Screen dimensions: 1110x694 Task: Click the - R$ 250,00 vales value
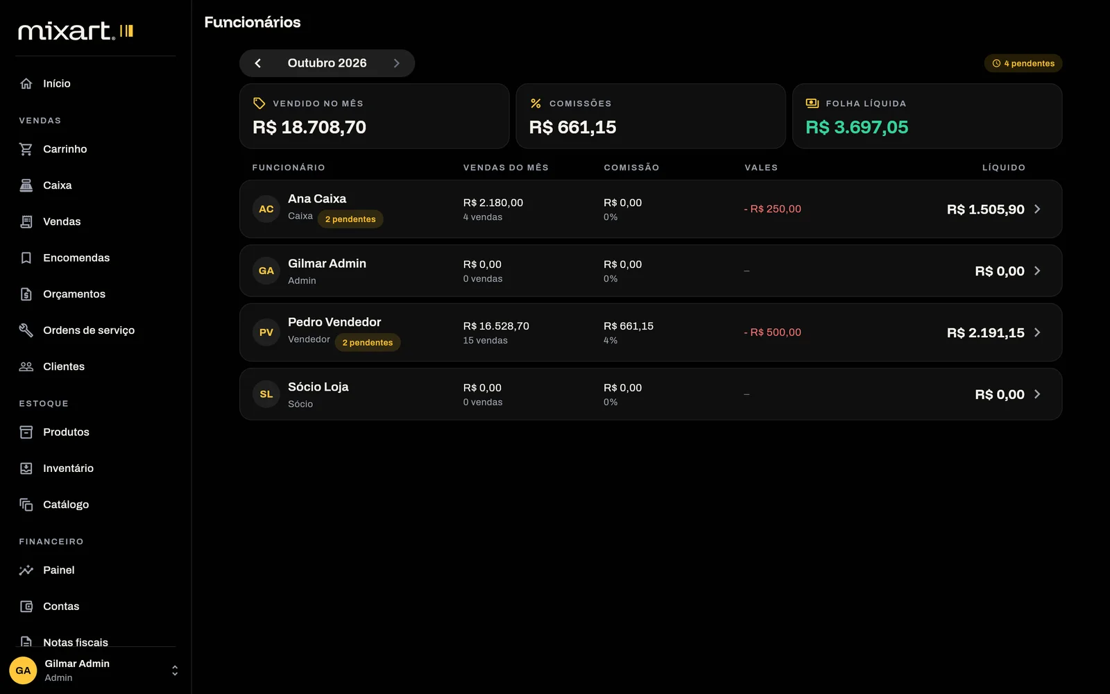coord(773,209)
